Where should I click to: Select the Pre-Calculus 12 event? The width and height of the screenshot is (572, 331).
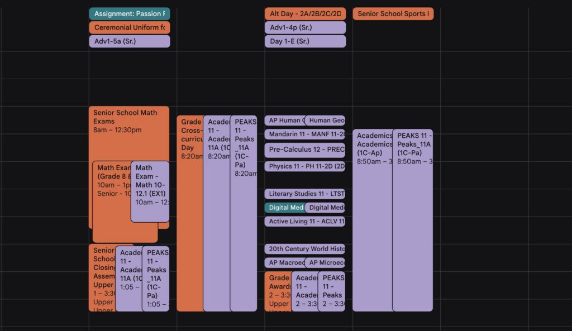(305, 150)
